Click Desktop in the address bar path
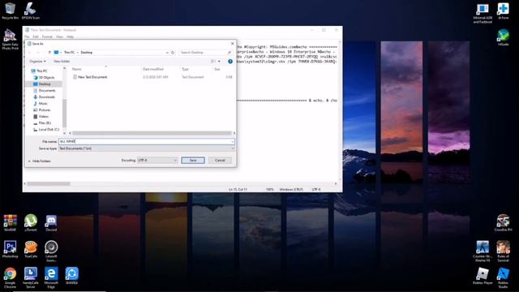The height and width of the screenshot is (292, 519). (87, 52)
